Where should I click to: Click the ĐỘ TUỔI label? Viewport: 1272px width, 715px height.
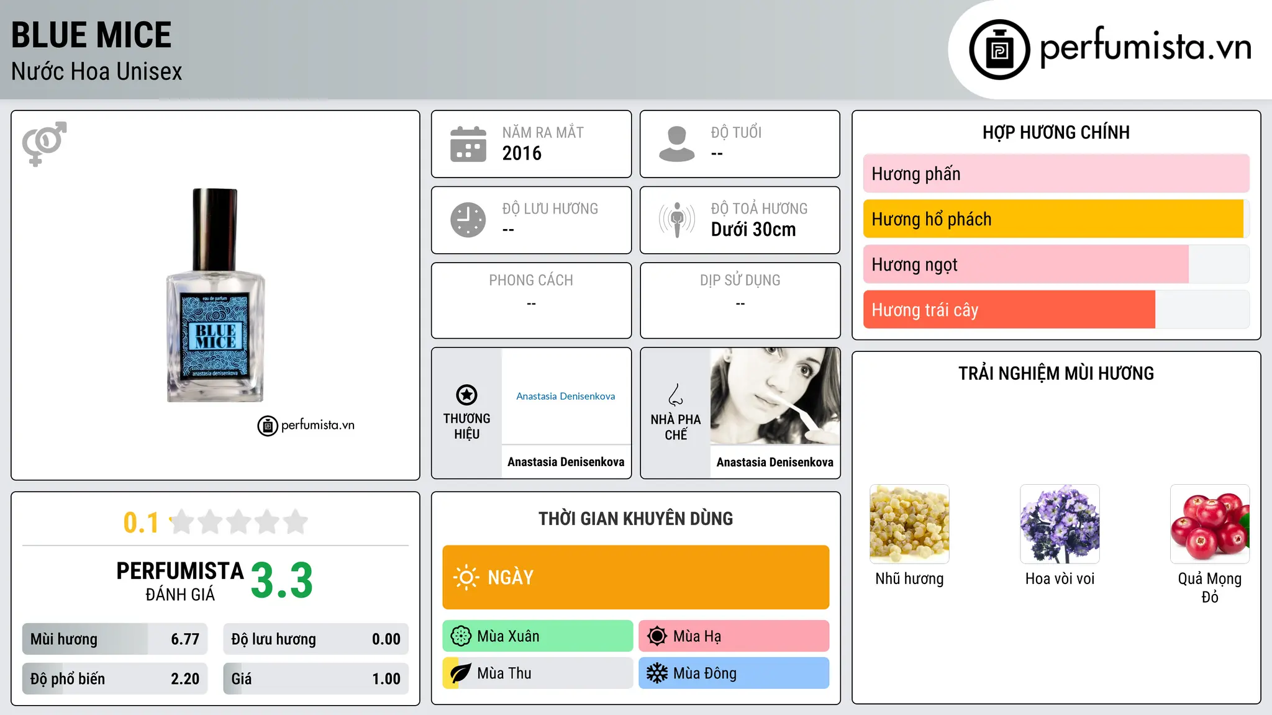tap(736, 133)
